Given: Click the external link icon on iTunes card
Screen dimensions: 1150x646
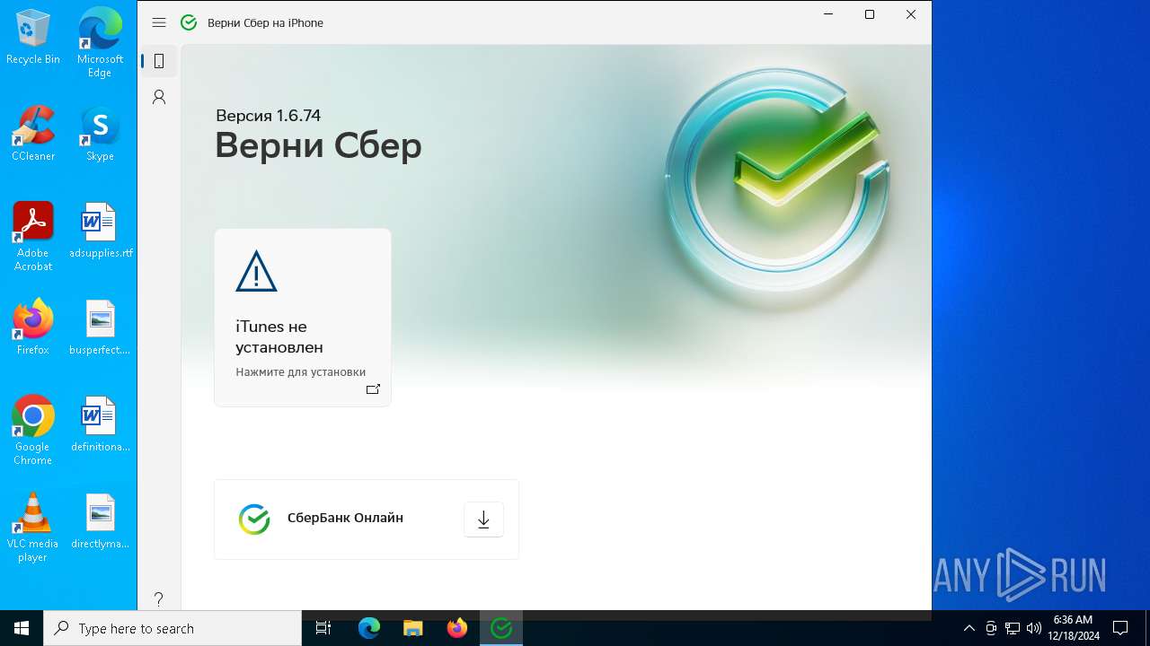Looking at the screenshot, I should click(373, 389).
